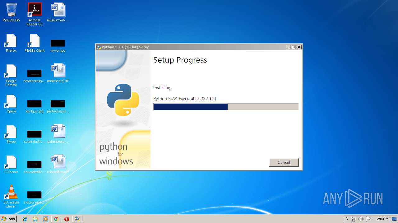Select the myvol.jpg file
Viewport: 398px width, 223px height.
(58, 46)
